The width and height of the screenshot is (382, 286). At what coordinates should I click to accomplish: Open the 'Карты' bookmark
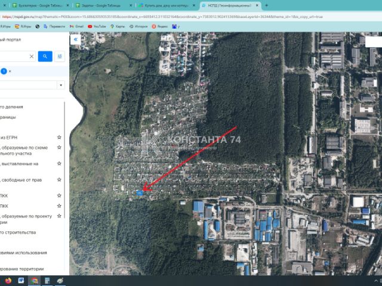click(118, 26)
